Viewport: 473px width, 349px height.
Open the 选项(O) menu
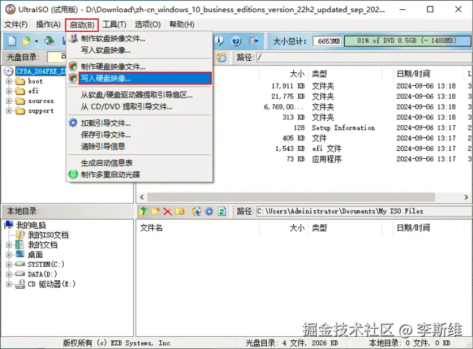click(147, 25)
